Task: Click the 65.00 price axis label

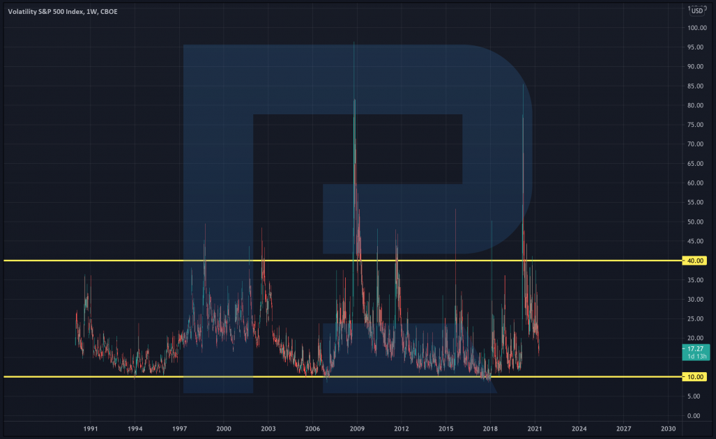Action: click(x=696, y=163)
